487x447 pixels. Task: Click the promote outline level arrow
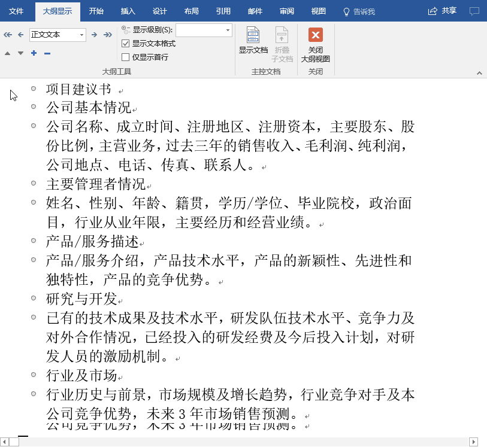(x=21, y=35)
